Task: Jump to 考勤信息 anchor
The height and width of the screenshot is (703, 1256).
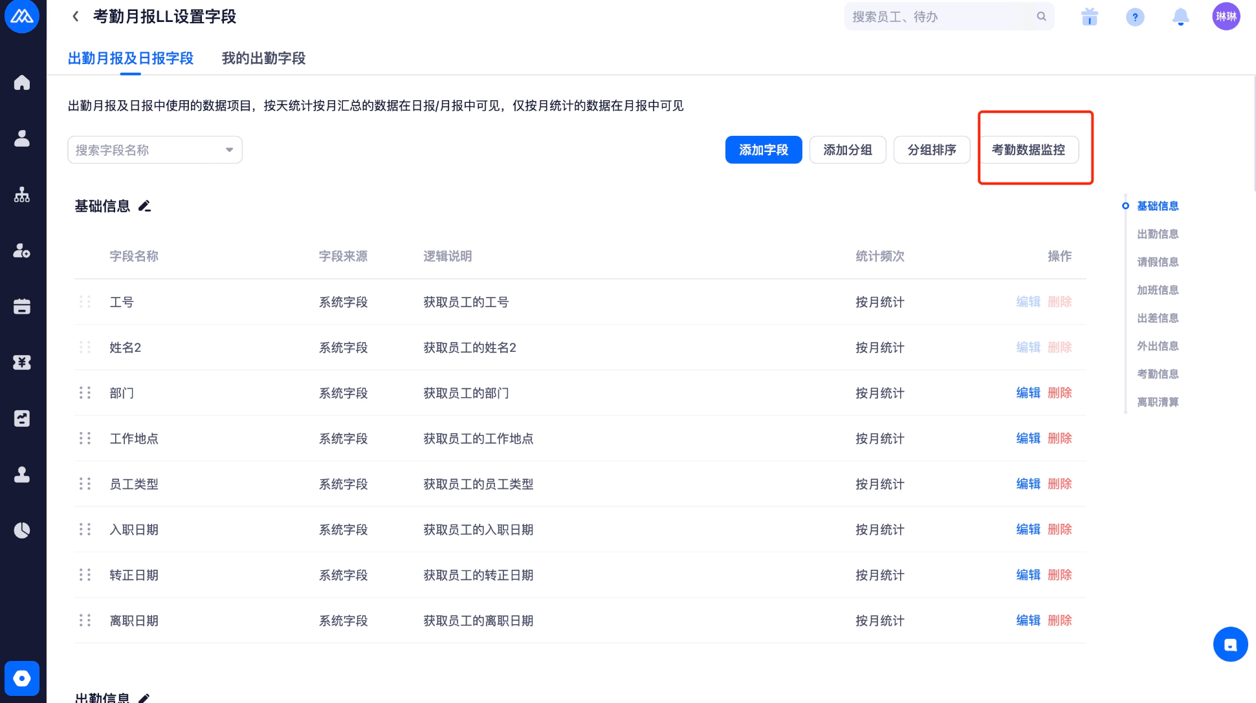Action: [x=1158, y=374]
